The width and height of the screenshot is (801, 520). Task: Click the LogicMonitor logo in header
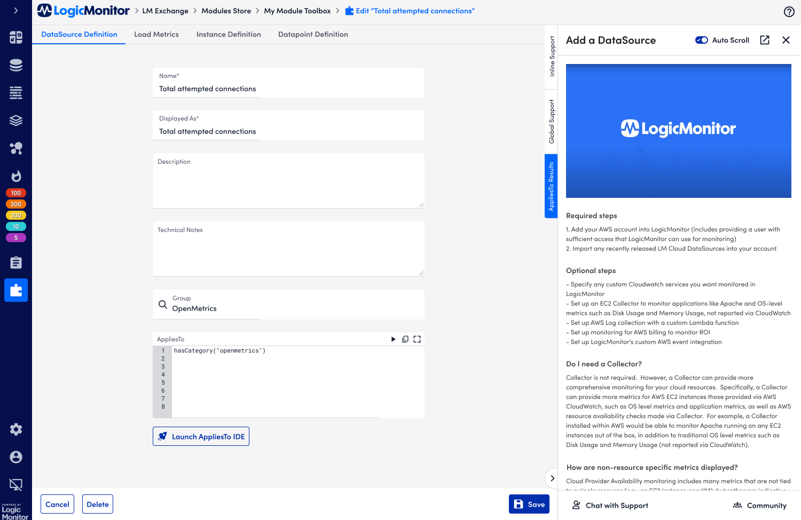[83, 11]
